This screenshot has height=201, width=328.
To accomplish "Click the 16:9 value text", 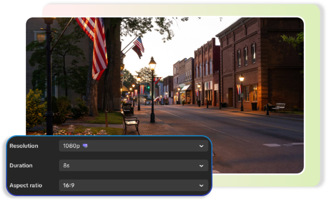I will 69,185.
